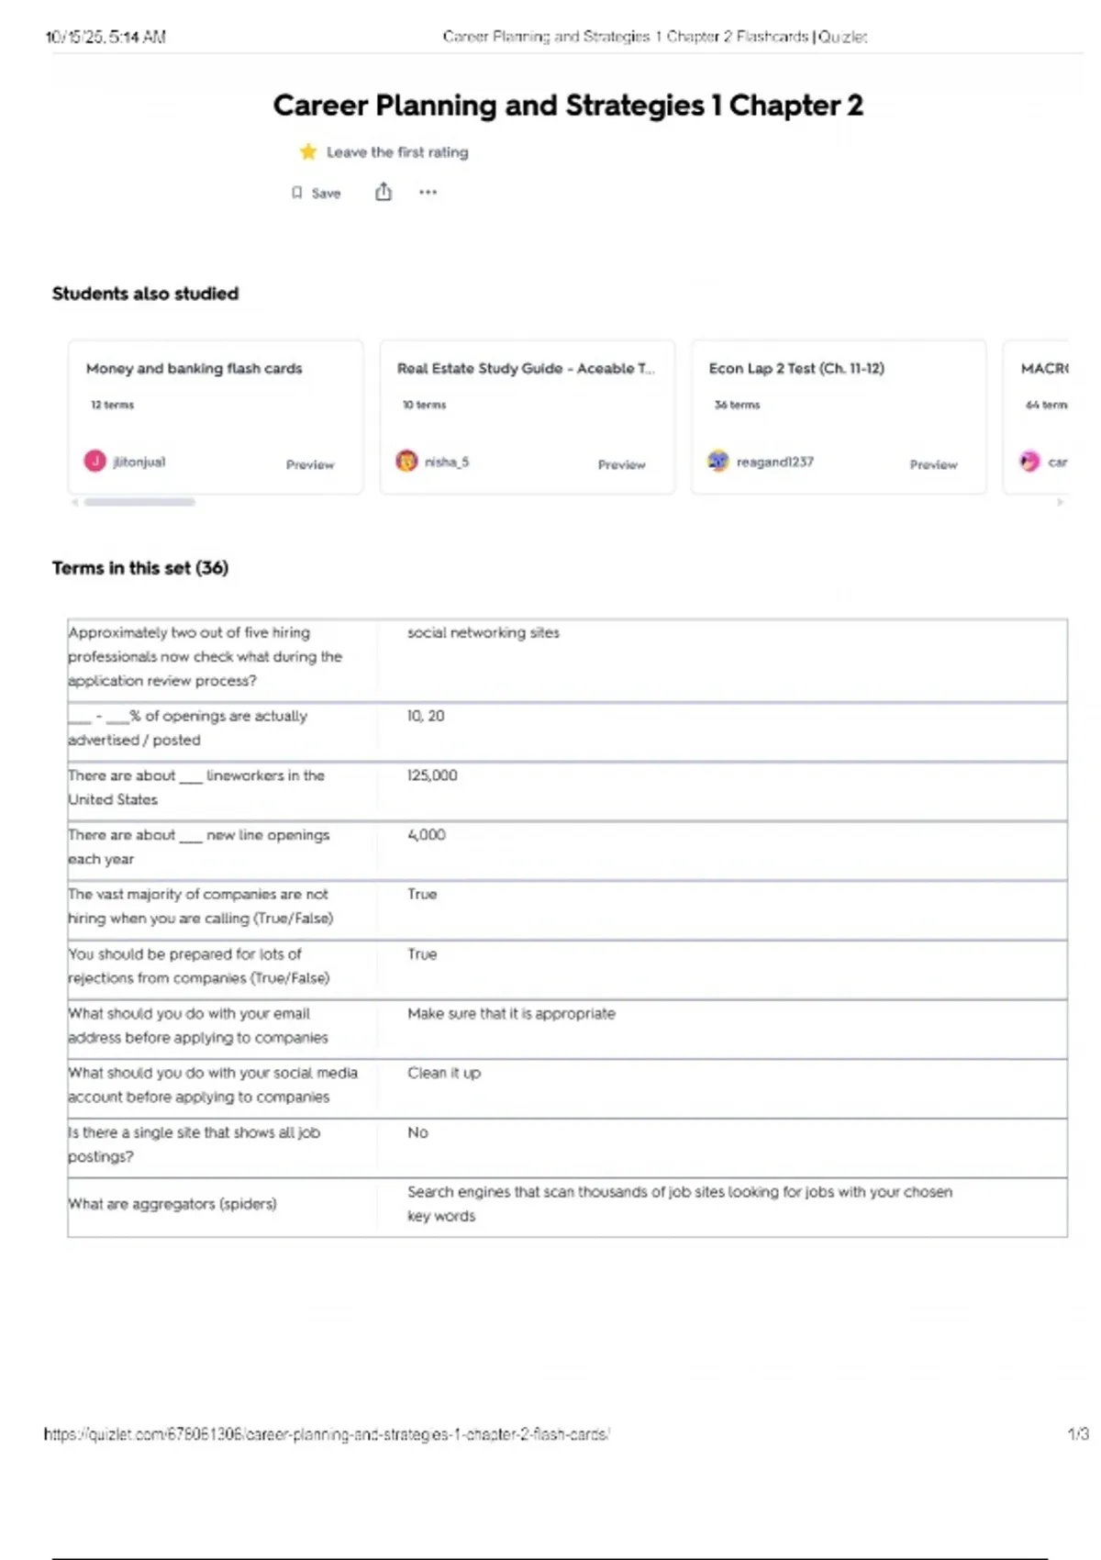Open the share icon next to Save
1101x1560 pixels.
point(384,192)
